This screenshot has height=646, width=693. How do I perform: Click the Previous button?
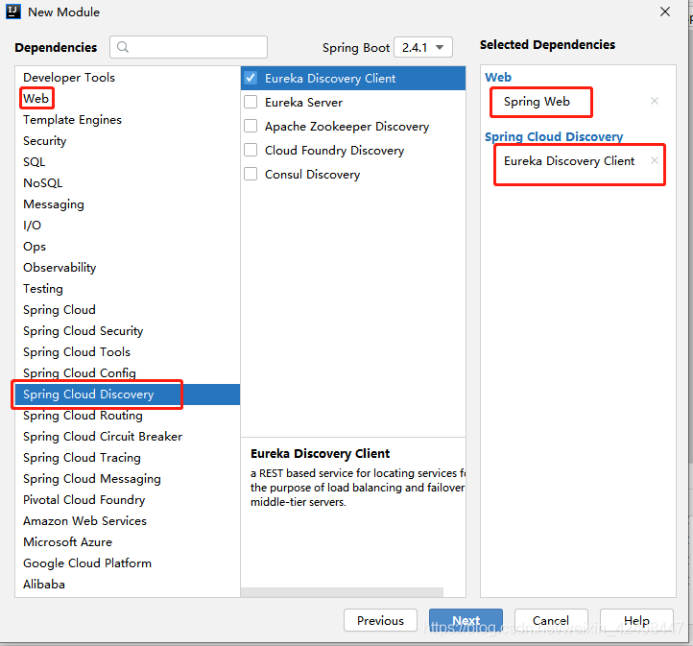point(380,620)
